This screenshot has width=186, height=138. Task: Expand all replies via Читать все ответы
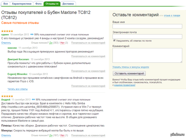point(17,89)
